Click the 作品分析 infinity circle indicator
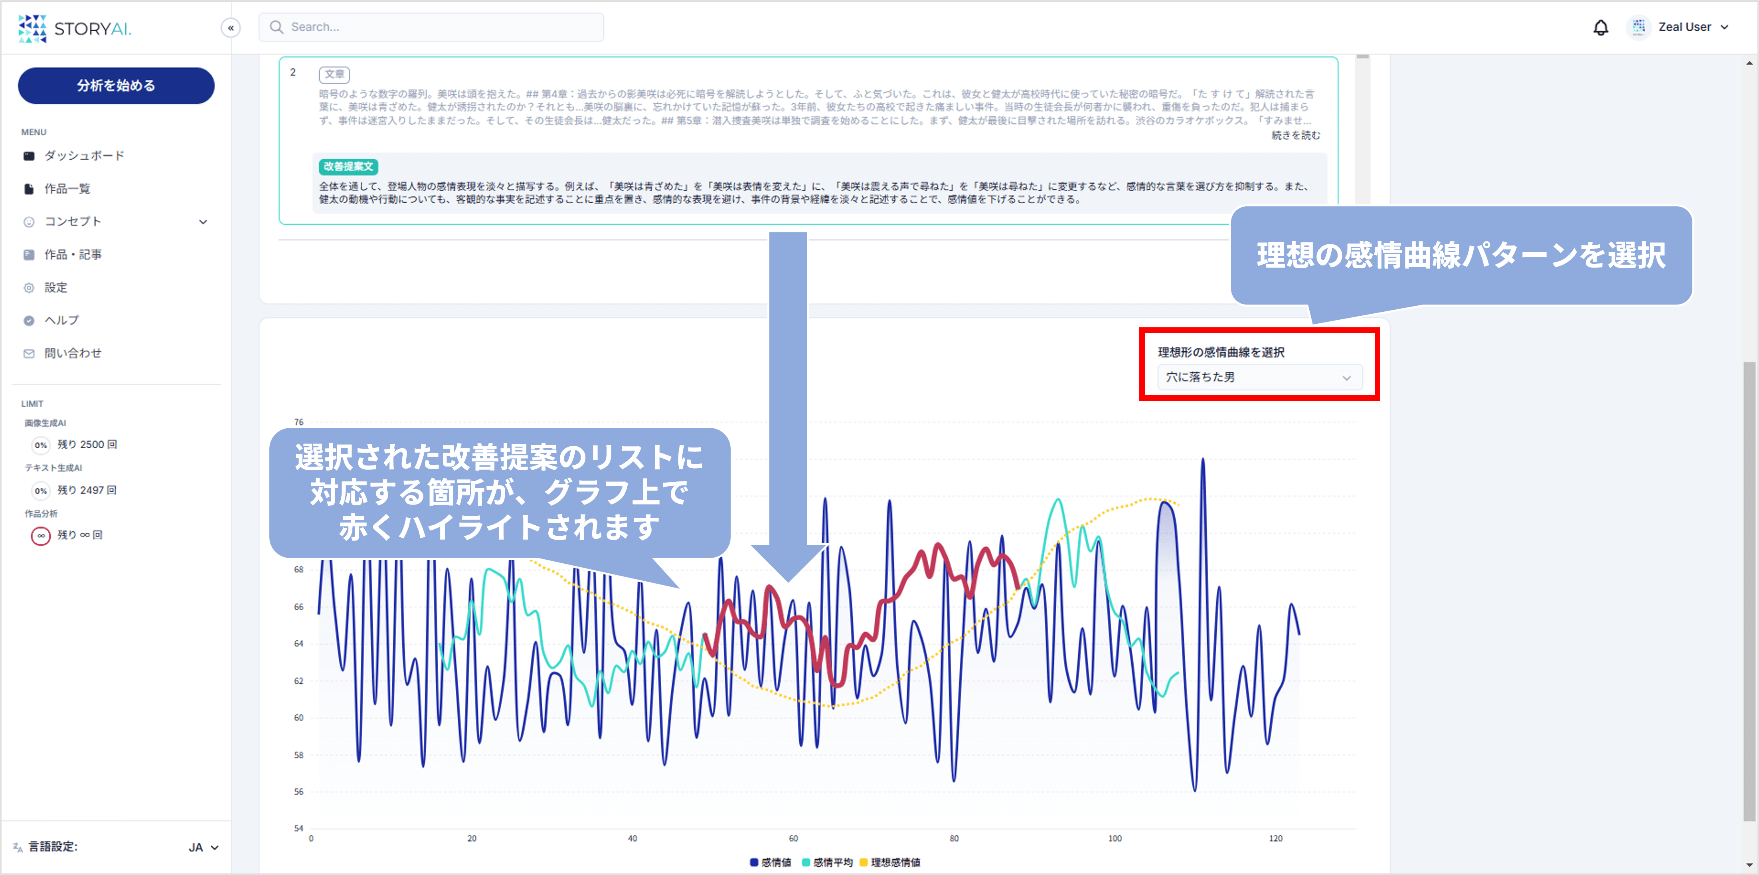This screenshot has width=1759, height=875. (41, 536)
